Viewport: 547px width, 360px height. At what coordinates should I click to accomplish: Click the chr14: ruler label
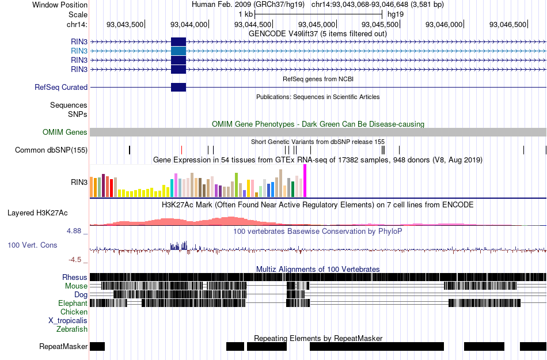(x=77, y=24)
